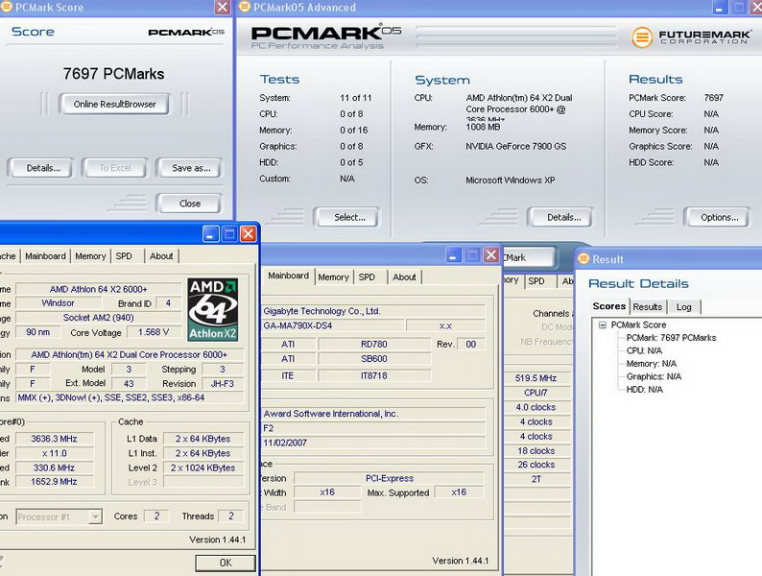Click the 'RD780' chipset field
Screen dimensions: 762x576
(373, 344)
